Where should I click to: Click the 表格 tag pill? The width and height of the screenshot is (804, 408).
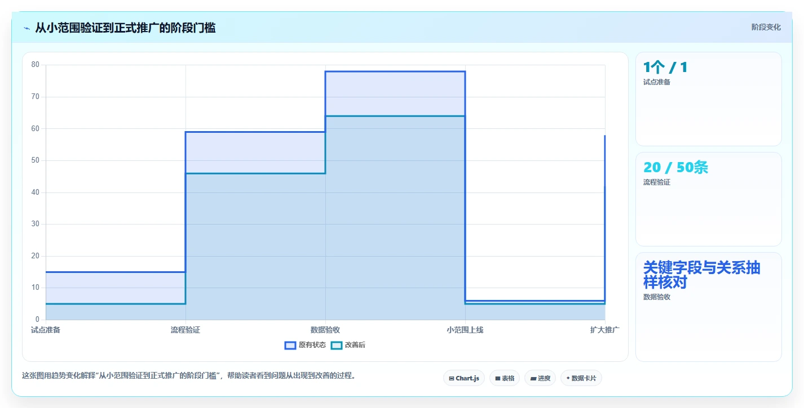505,378
